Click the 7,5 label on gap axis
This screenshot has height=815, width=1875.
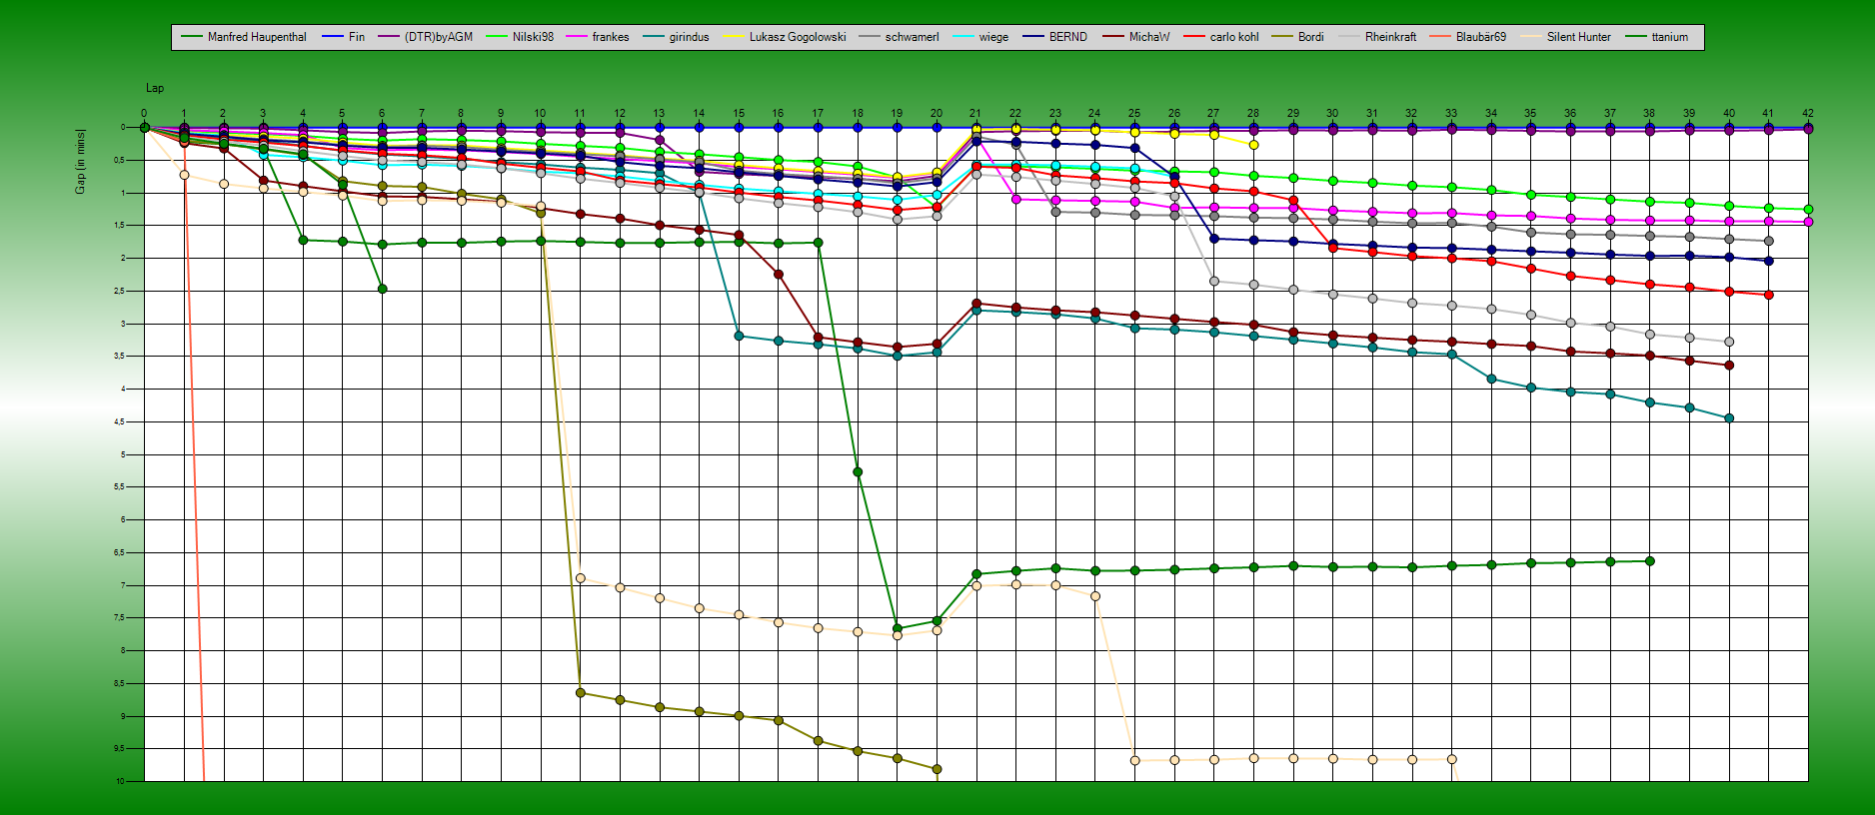click(120, 617)
